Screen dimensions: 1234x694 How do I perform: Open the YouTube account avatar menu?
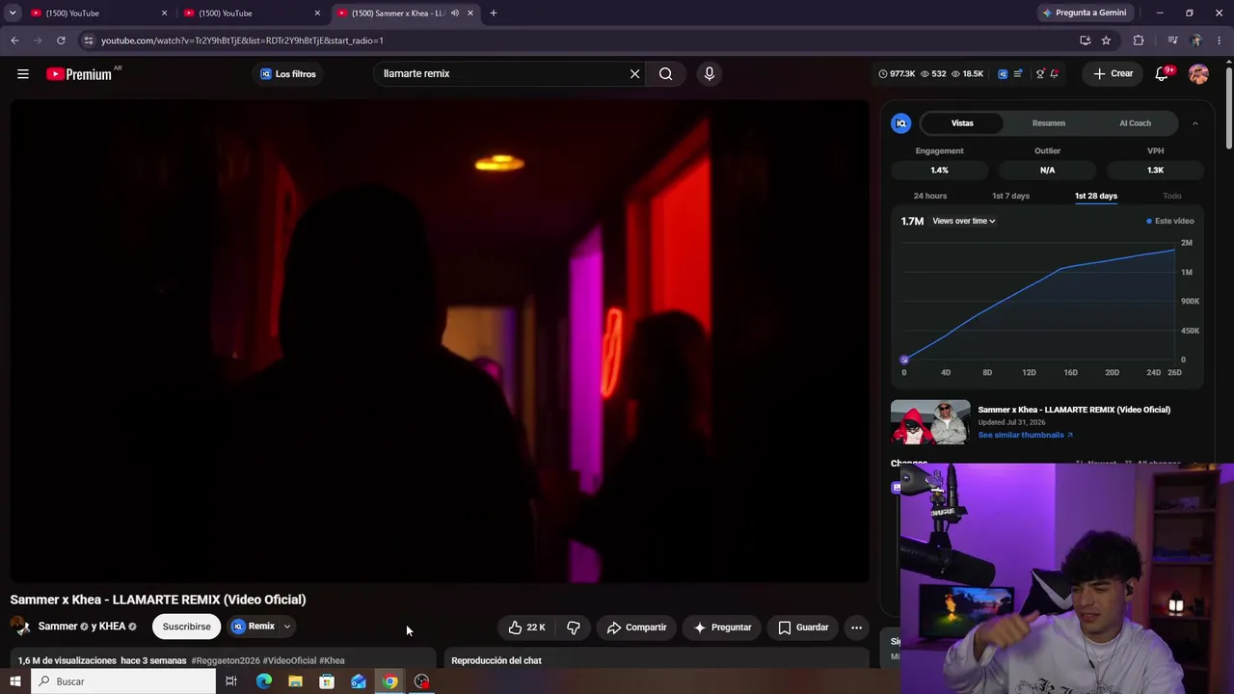pyautogui.click(x=1198, y=73)
